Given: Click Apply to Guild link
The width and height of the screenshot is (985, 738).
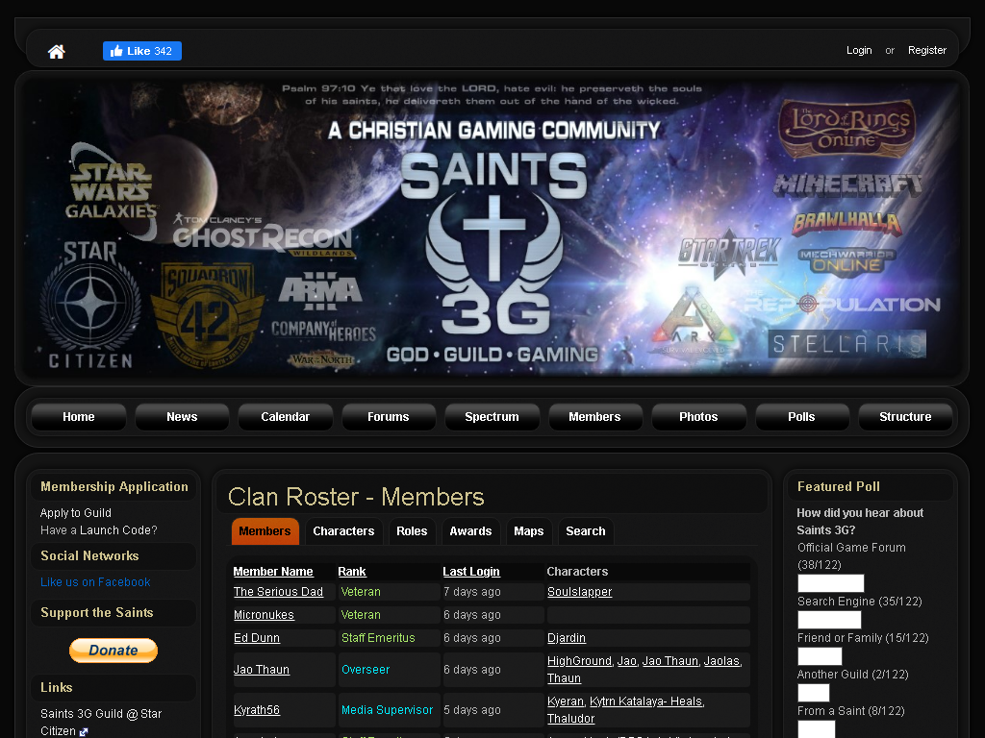Looking at the screenshot, I should tap(76, 513).
